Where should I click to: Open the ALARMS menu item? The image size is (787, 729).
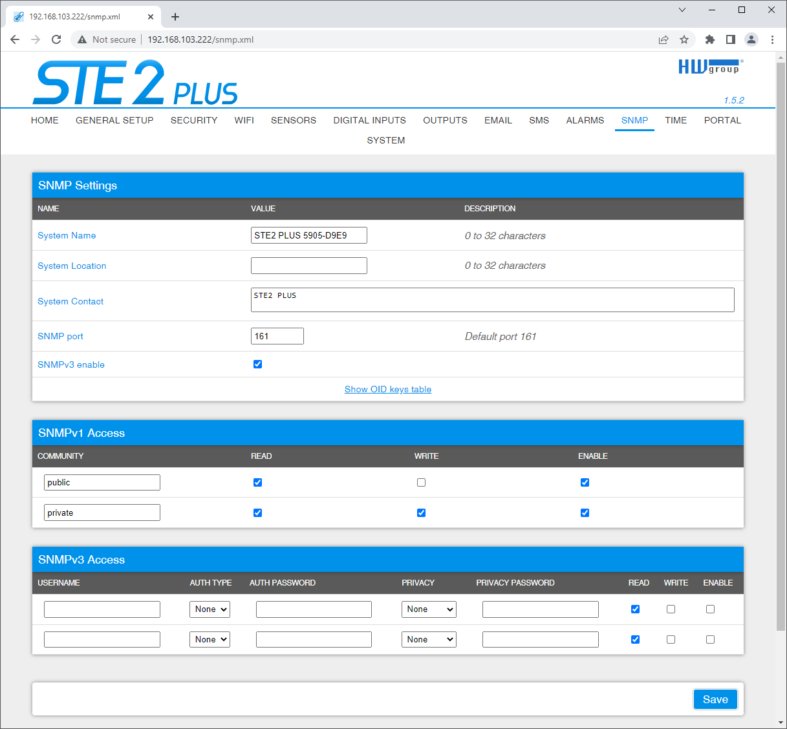point(585,120)
